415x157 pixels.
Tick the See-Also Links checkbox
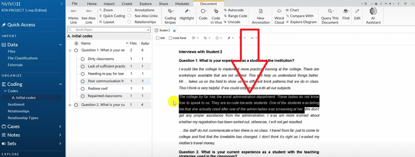coord(129,16)
